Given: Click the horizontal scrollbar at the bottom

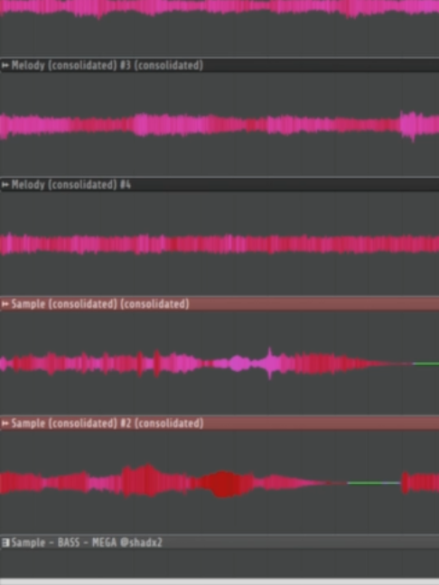Looking at the screenshot, I should pos(219,581).
